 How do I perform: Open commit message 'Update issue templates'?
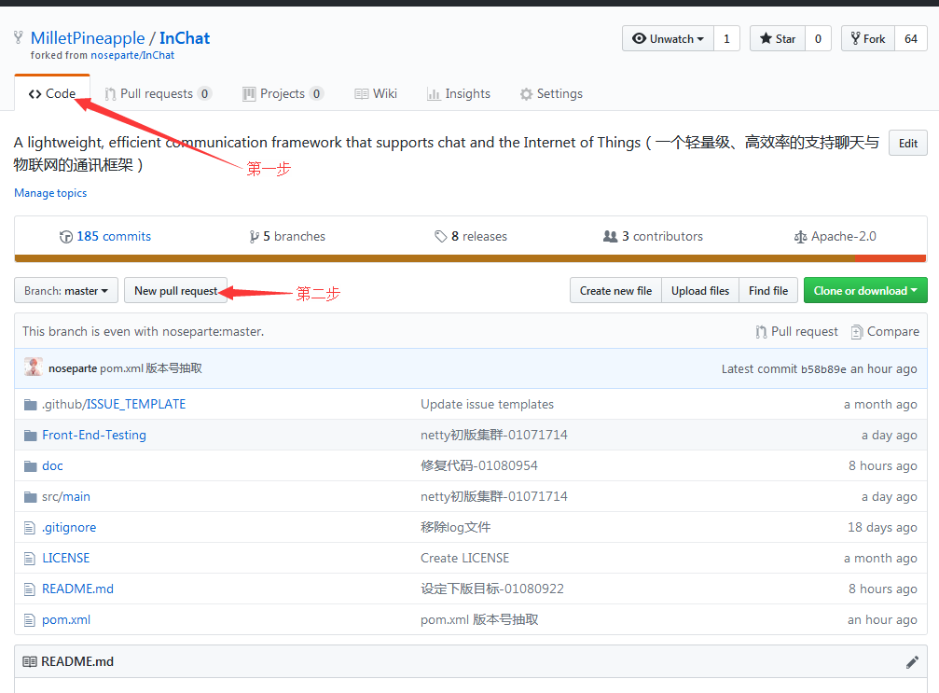pos(487,404)
